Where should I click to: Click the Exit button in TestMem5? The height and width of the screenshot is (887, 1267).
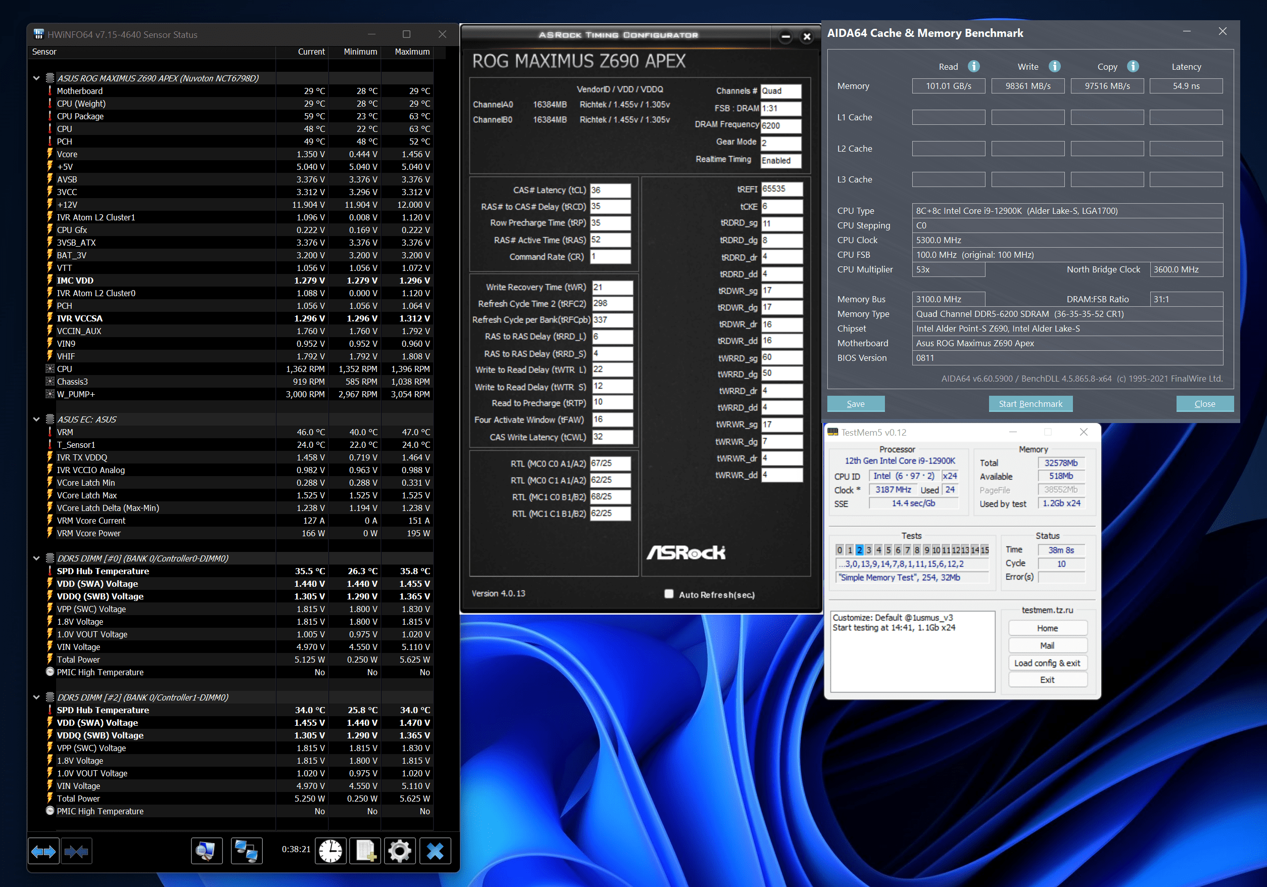(x=1047, y=679)
